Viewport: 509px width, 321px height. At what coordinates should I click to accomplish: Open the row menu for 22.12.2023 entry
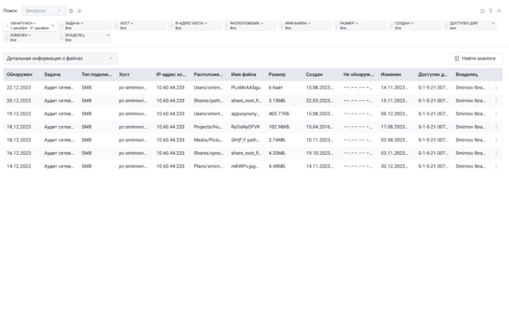point(496,88)
